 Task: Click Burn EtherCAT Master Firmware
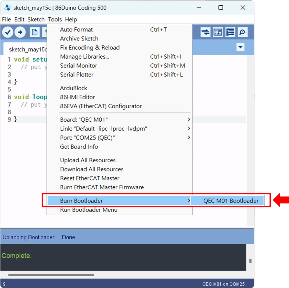[102, 187]
